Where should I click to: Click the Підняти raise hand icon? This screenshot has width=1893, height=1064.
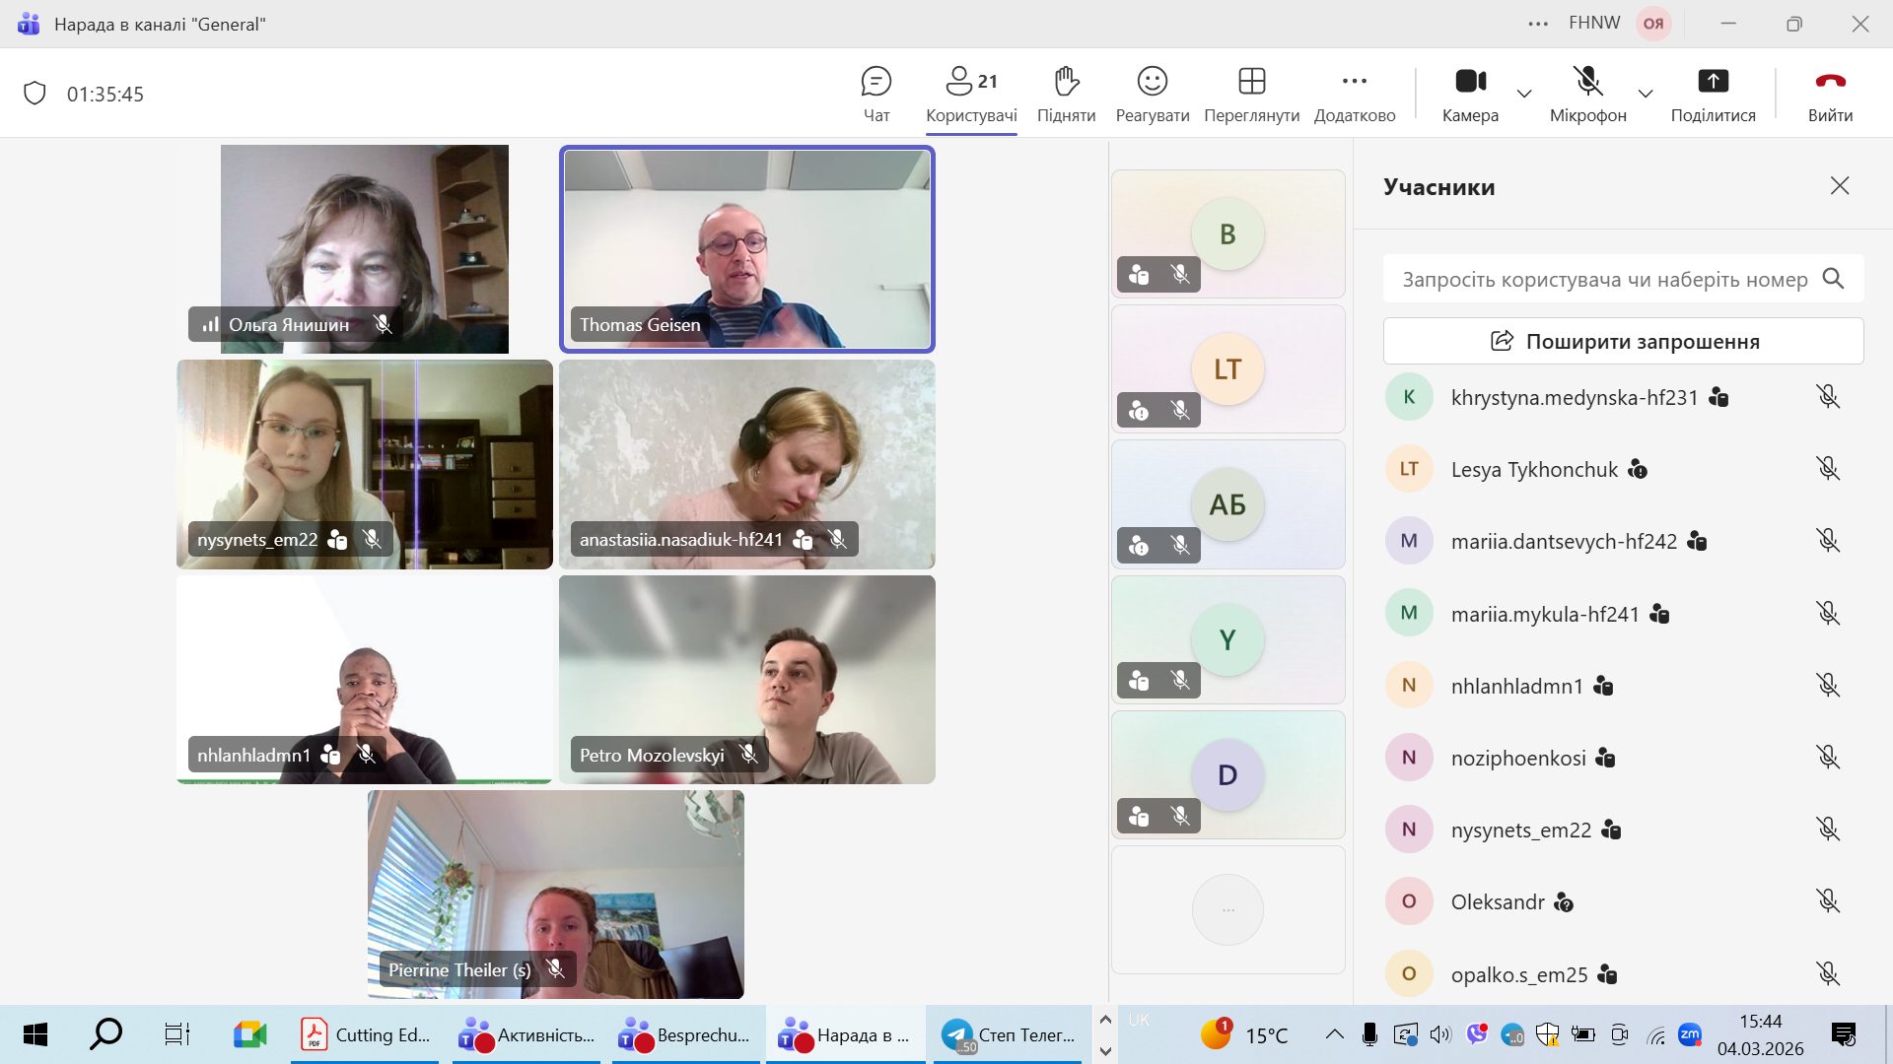click(x=1066, y=82)
